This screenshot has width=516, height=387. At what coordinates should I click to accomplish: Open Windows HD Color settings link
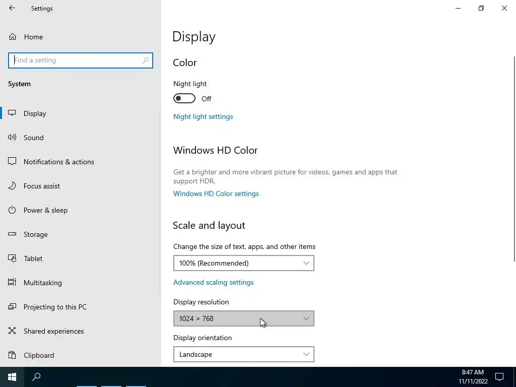coord(216,193)
